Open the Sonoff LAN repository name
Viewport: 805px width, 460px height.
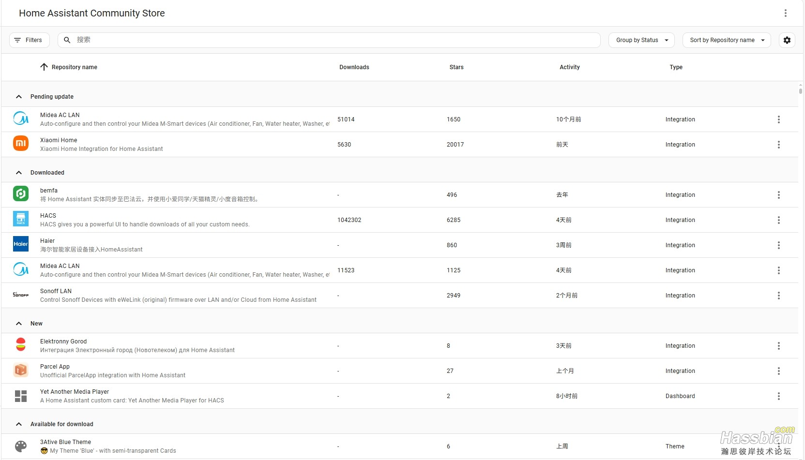(56, 291)
